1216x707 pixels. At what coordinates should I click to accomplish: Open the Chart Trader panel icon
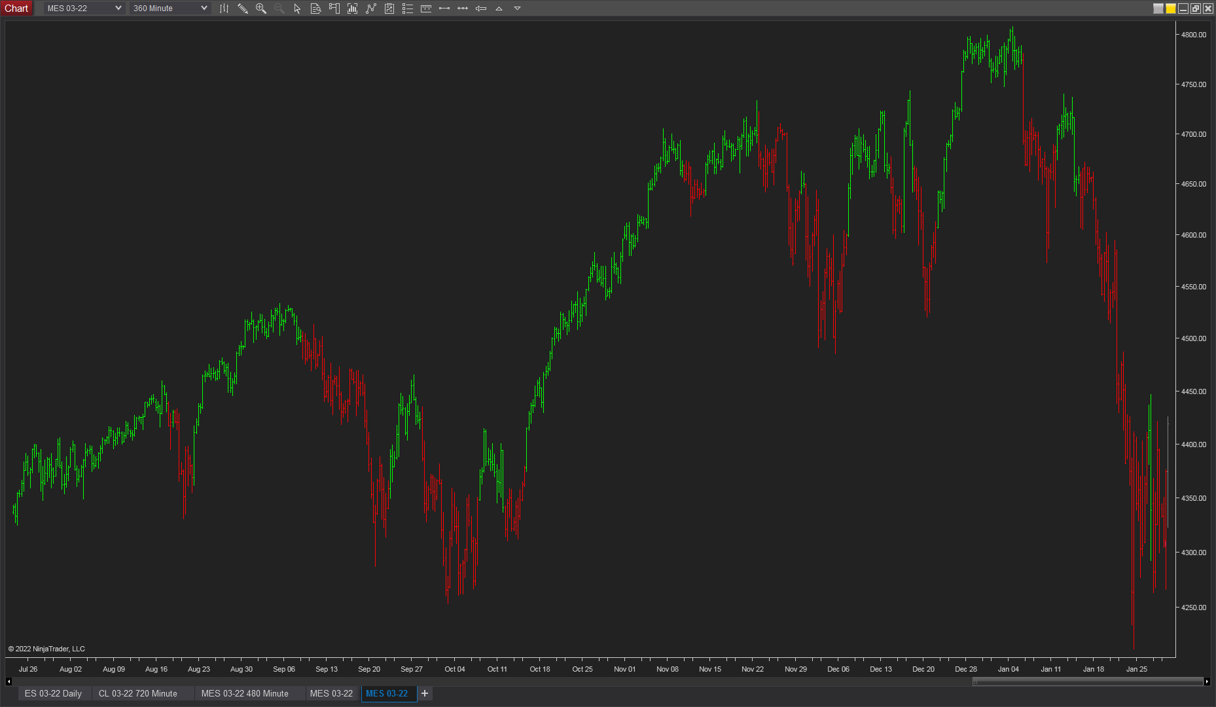click(x=334, y=9)
